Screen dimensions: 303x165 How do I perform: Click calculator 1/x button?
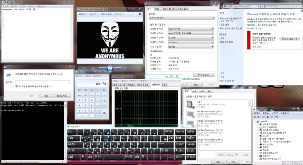(x=104, y=105)
